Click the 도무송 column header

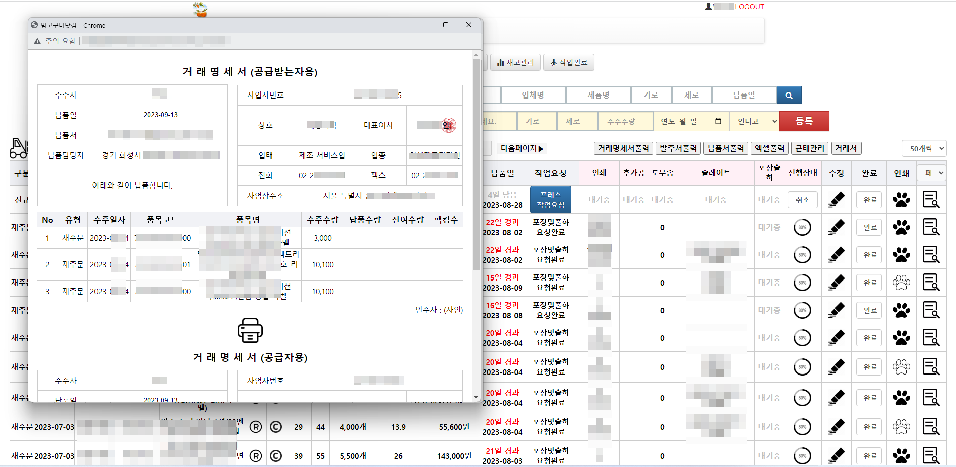tap(662, 173)
